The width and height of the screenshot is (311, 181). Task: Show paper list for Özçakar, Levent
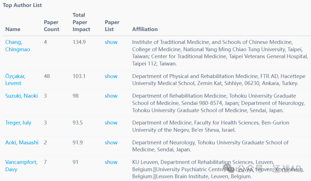[x=111, y=76]
